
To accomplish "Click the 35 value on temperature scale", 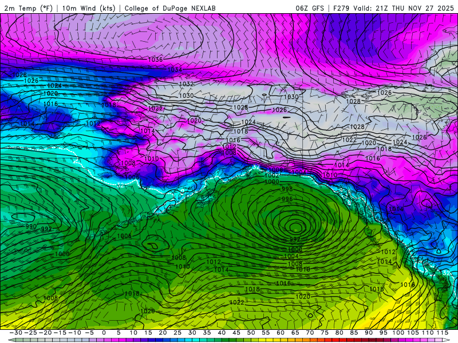I will (x=207, y=333).
